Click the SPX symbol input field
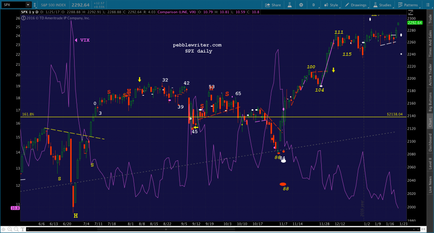Image resolution: width=434 pixels, height=233 pixels. pos(14,5)
